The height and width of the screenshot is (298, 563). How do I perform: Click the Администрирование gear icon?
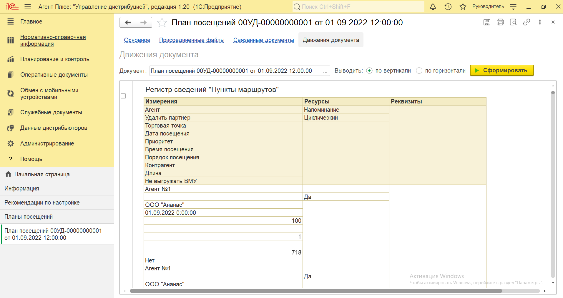11,143
